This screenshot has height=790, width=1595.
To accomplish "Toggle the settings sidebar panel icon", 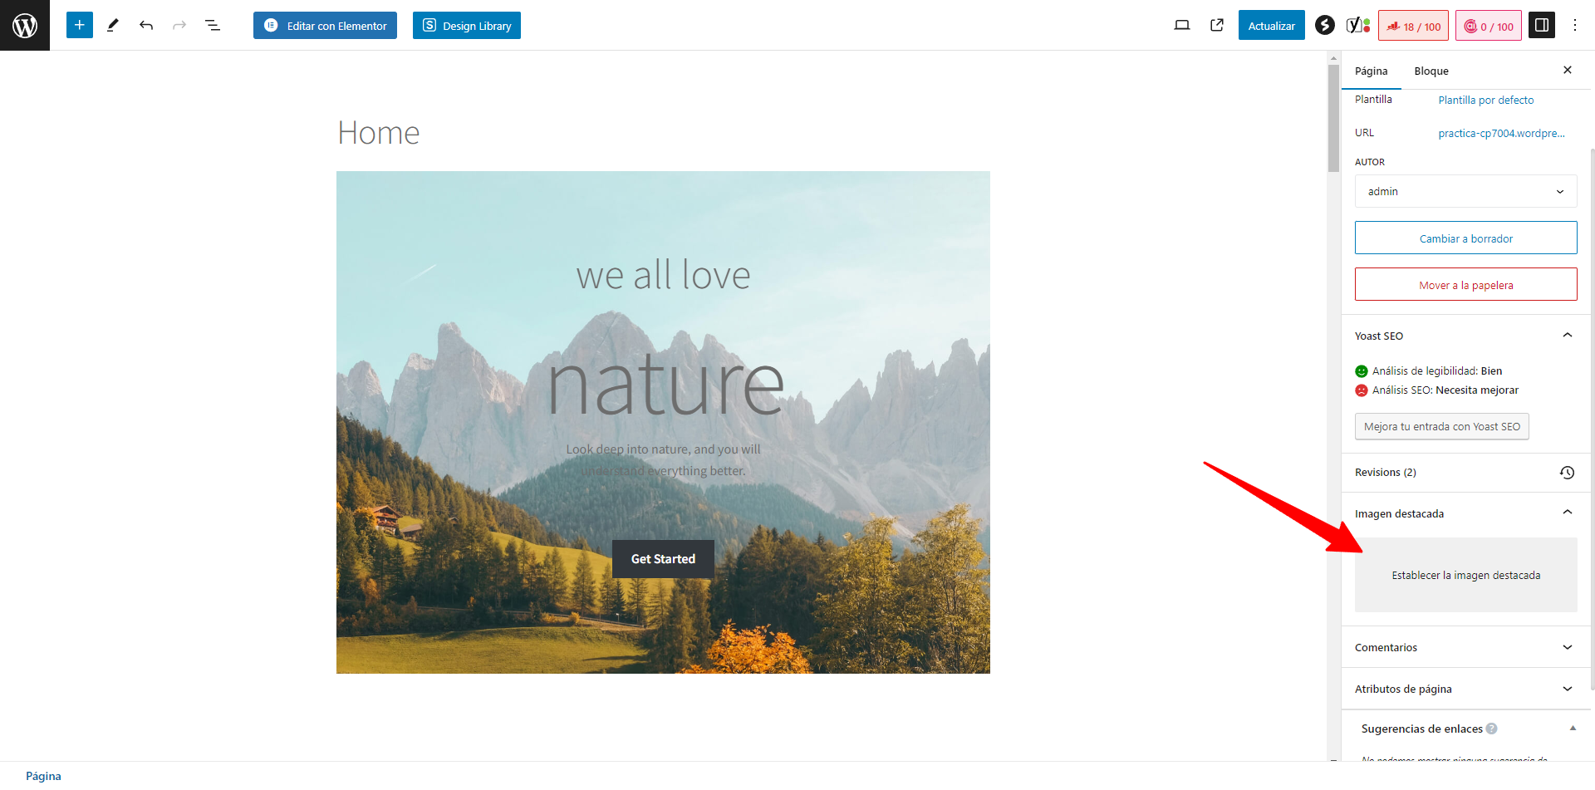I will point(1542,25).
